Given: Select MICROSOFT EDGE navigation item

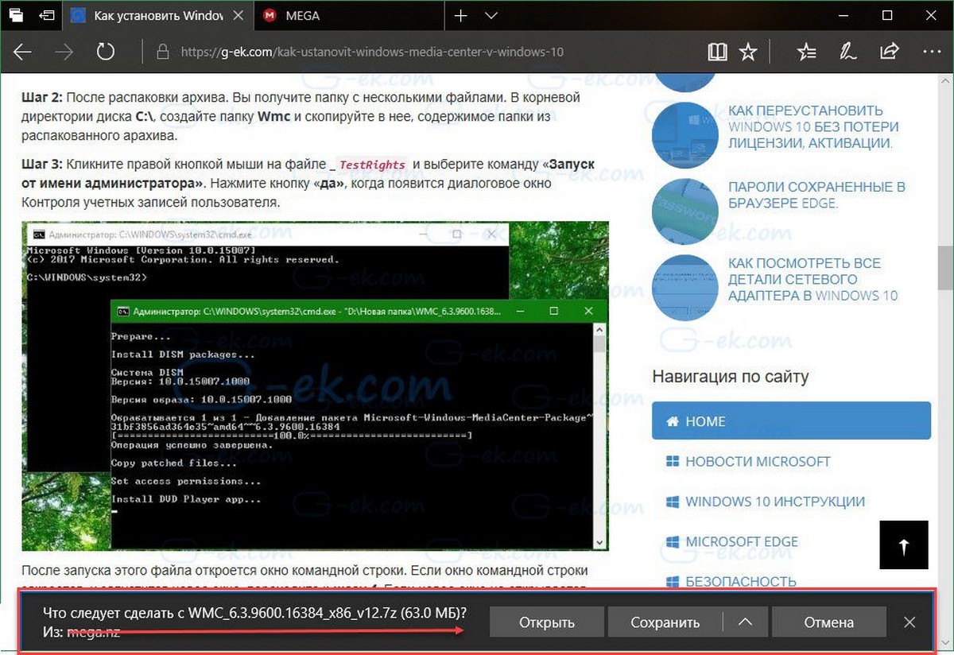Looking at the screenshot, I should click(x=742, y=541).
